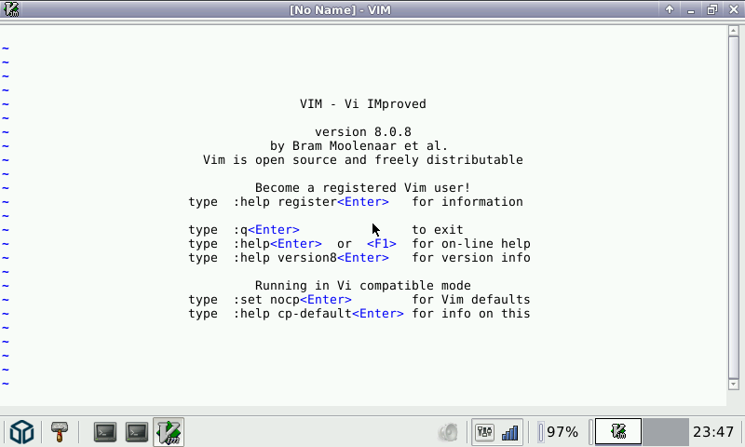Switch to the empty grey second workspace

pyautogui.click(x=665, y=432)
